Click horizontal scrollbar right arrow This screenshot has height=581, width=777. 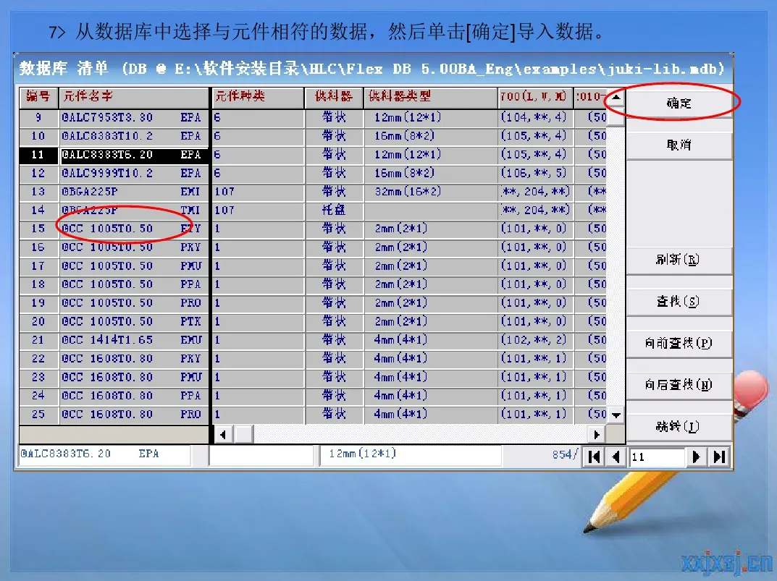click(597, 435)
